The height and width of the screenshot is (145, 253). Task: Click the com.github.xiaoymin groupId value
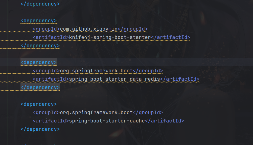point(89,29)
